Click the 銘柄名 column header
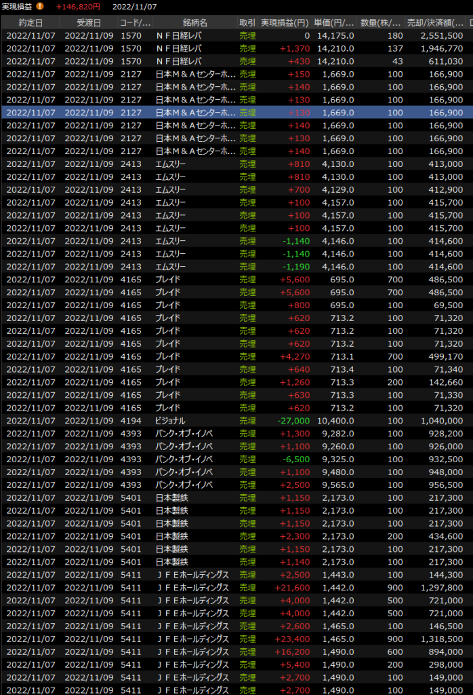 tap(195, 22)
